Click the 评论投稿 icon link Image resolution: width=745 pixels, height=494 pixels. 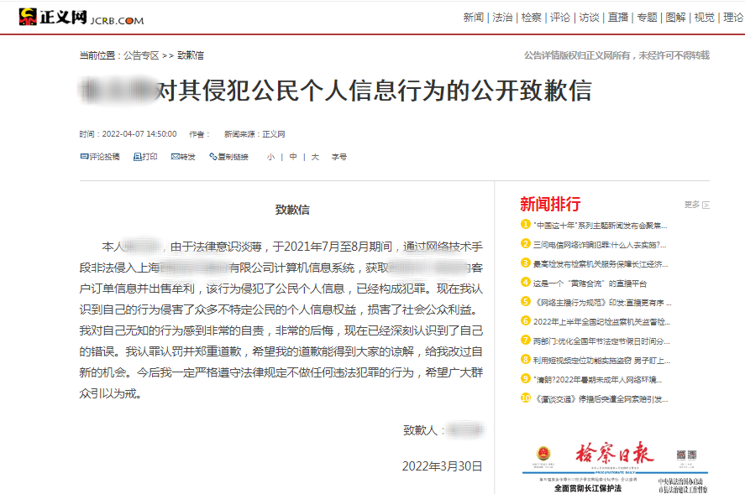pos(100,157)
